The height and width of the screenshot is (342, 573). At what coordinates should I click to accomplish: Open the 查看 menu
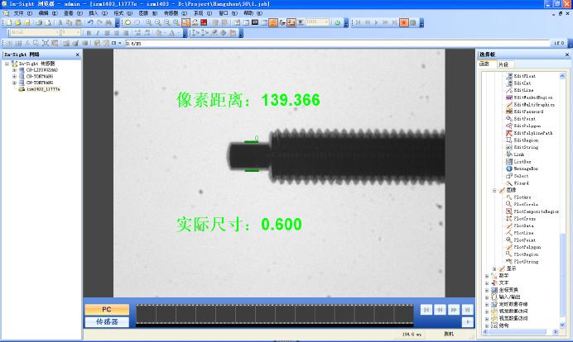73,13
